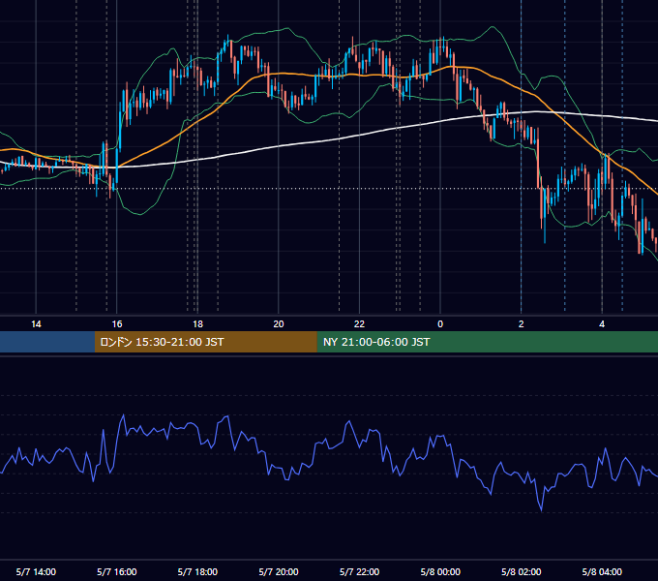The image size is (658, 581).
Task: Click hour label 0 on chart axis
Action: click(440, 324)
